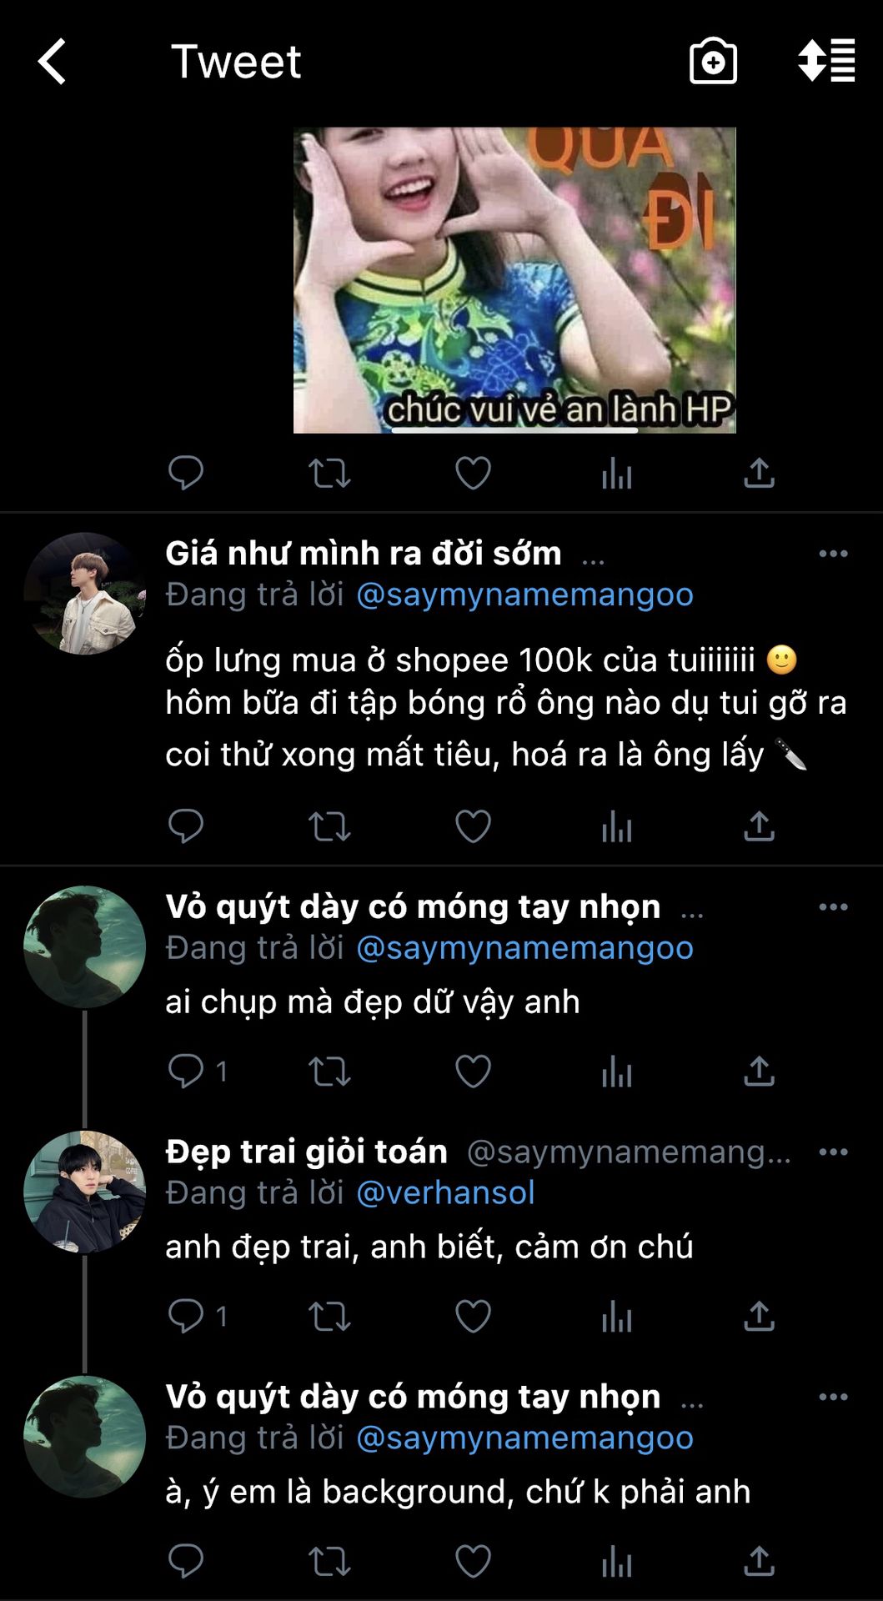Open more options for "Giá như mình ra đời sớm" tweet
This screenshot has height=1601, width=883.
[x=833, y=554]
